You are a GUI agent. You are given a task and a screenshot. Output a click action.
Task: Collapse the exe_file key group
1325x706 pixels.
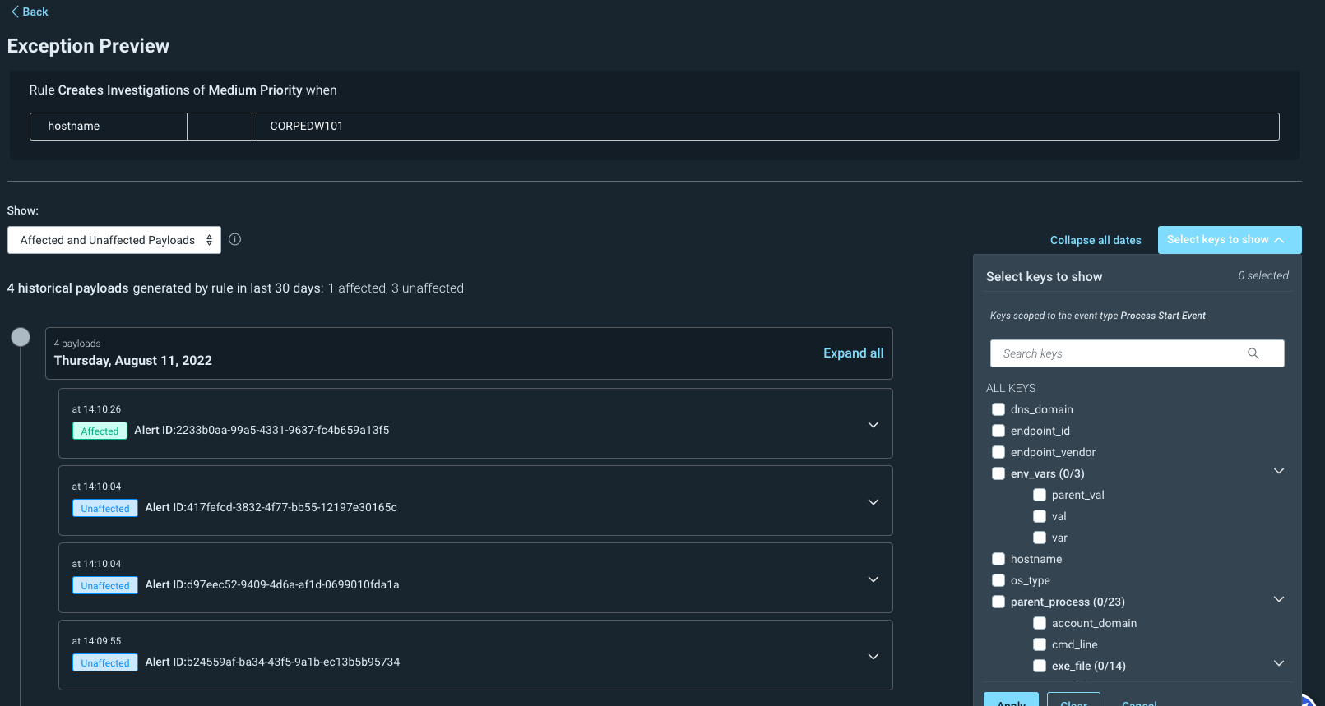1278,663
